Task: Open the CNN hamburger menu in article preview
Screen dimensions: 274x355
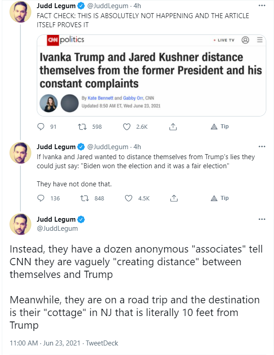Action: [x=259, y=40]
